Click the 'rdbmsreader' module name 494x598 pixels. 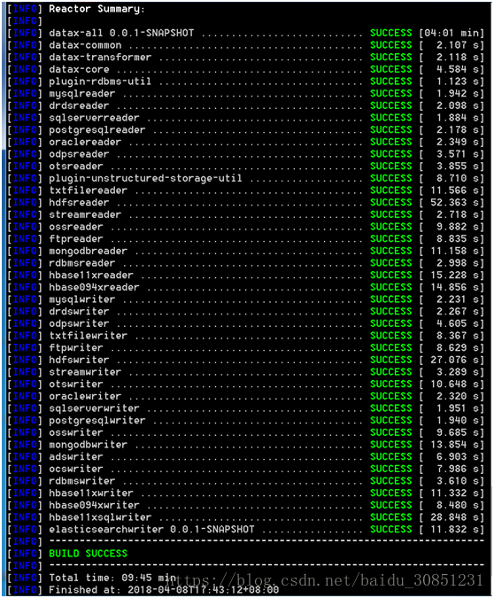(82, 263)
